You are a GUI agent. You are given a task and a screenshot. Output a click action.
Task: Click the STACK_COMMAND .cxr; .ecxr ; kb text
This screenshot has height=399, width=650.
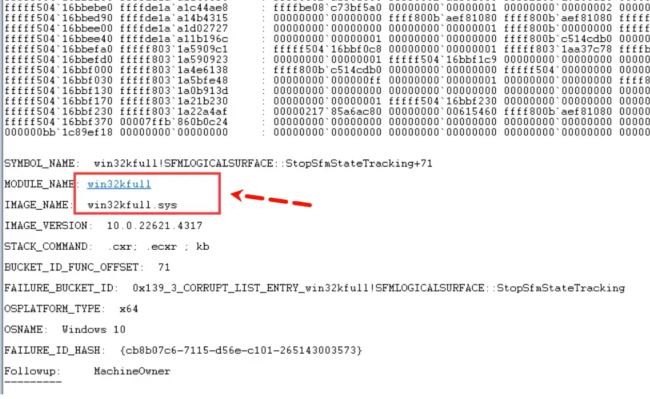tap(158, 246)
